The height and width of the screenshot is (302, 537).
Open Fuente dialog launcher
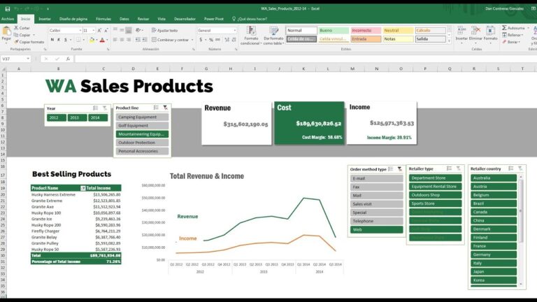click(x=108, y=50)
